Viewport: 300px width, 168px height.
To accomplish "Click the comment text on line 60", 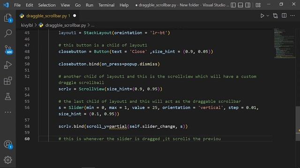I will [140, 139].
